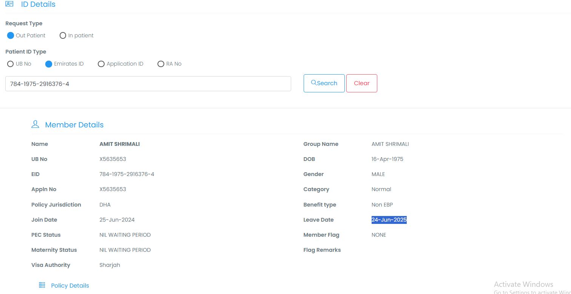
Task: Choose UB No as patient ID type
Action: (x=11, y=64)
